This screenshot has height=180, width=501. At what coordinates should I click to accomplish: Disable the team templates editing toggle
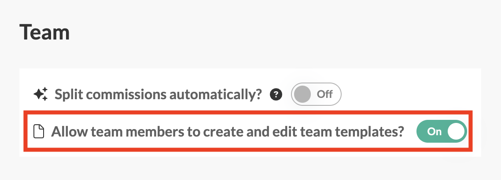[441, 132]
